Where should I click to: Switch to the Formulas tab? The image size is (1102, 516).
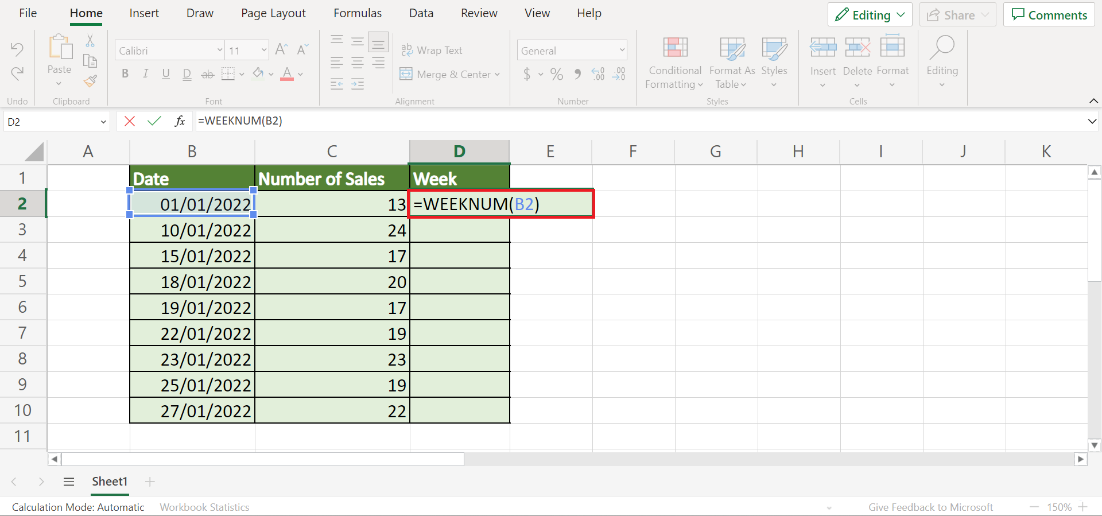[x=358, y=13]
